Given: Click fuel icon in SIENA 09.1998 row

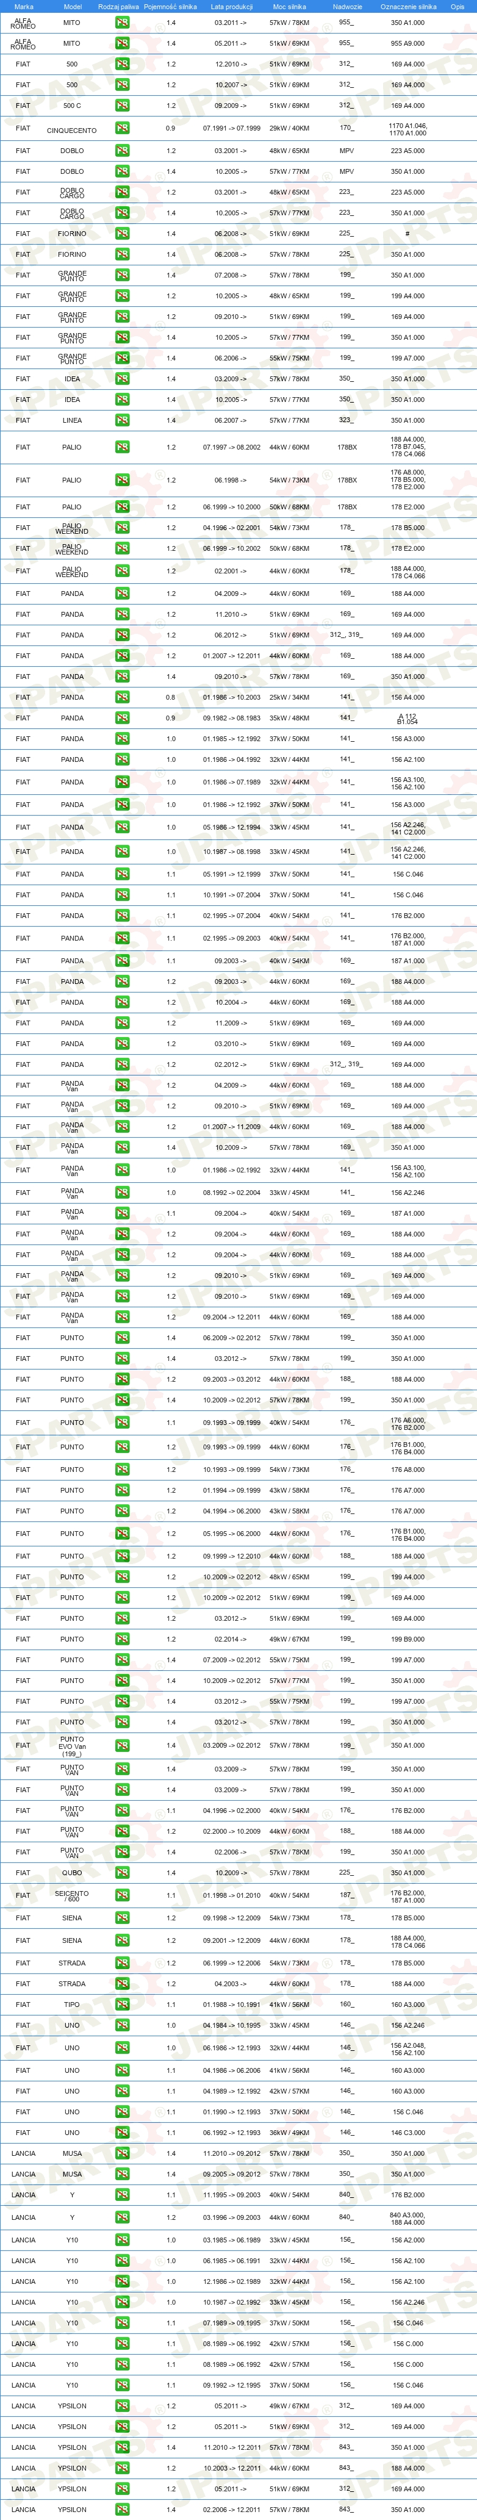Looking at the screenshot, I should pos(122,1917).
